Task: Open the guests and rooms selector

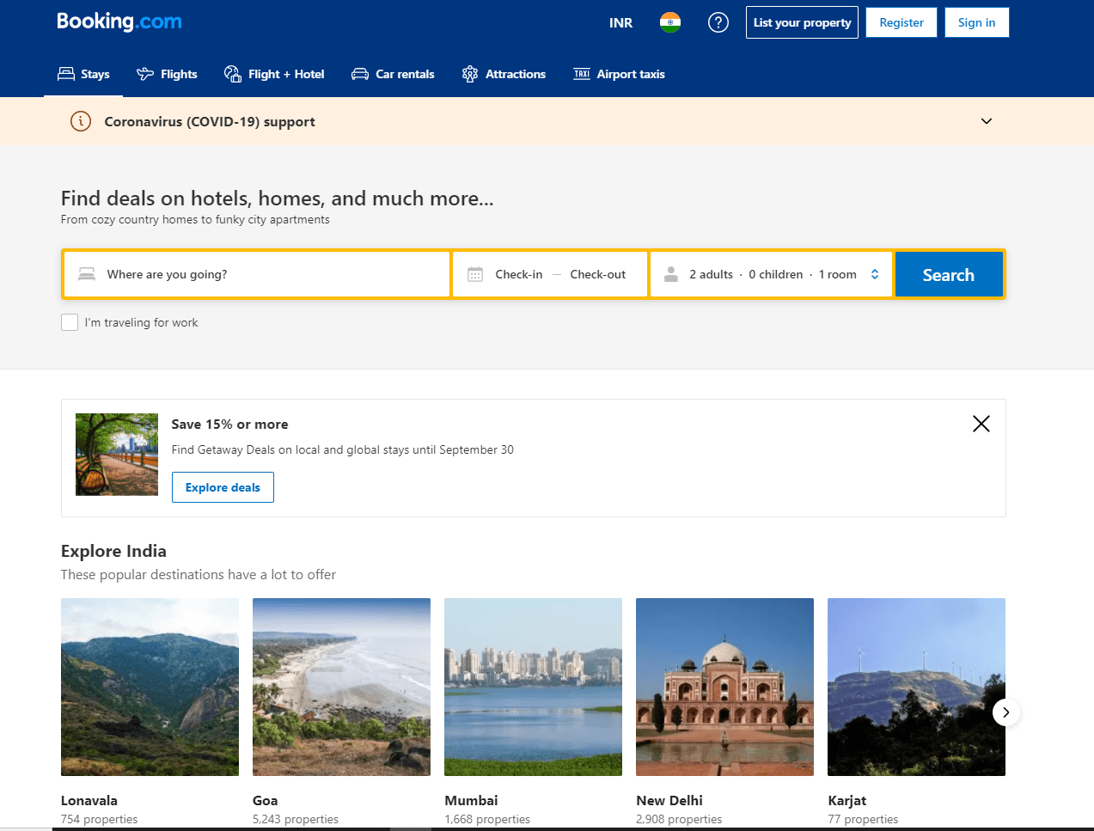Action: 771,274
